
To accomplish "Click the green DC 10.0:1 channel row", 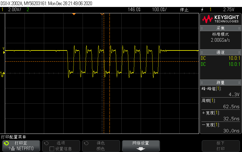I will 221,64.
